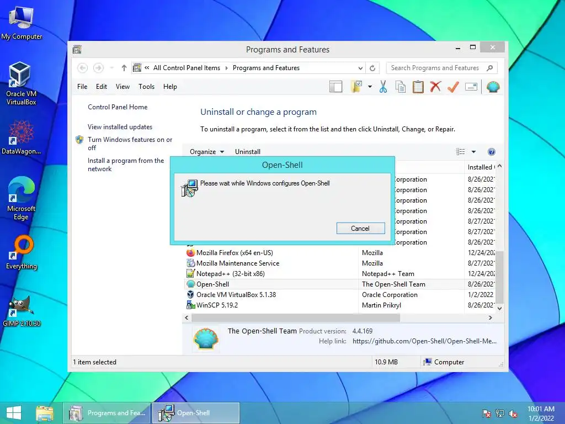565x424 pixels.
Task: Open Open-Shell settings shell icon in toolbar
Action: 493,87
